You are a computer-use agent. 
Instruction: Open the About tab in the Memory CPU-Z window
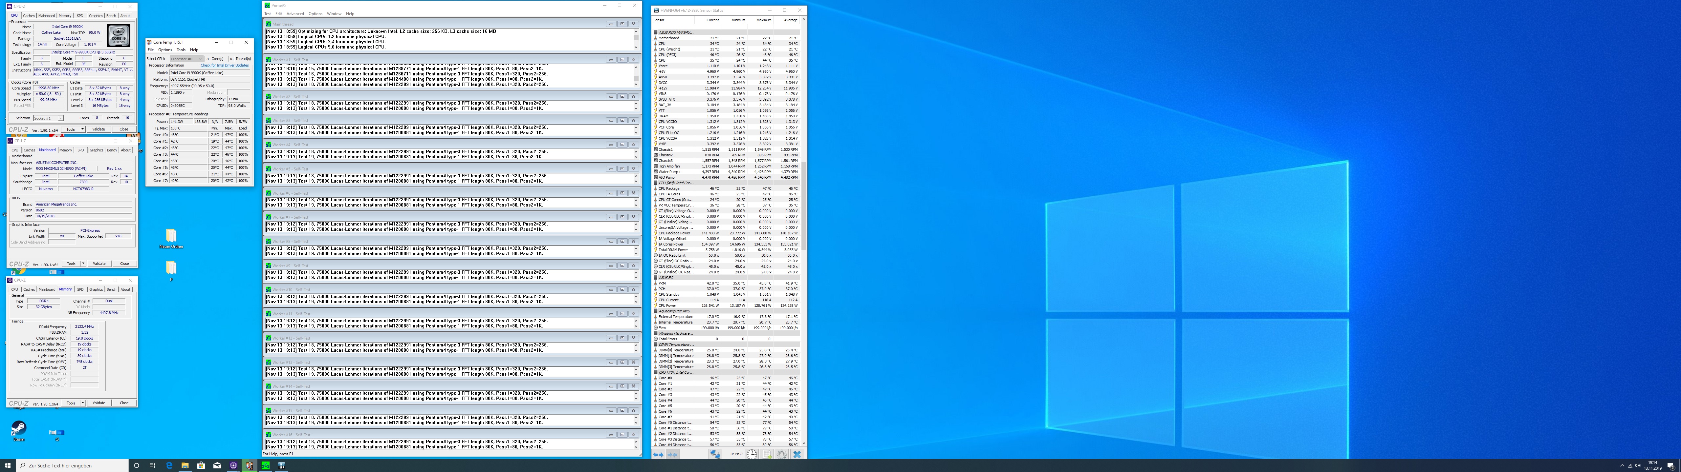tap(125, 289)
